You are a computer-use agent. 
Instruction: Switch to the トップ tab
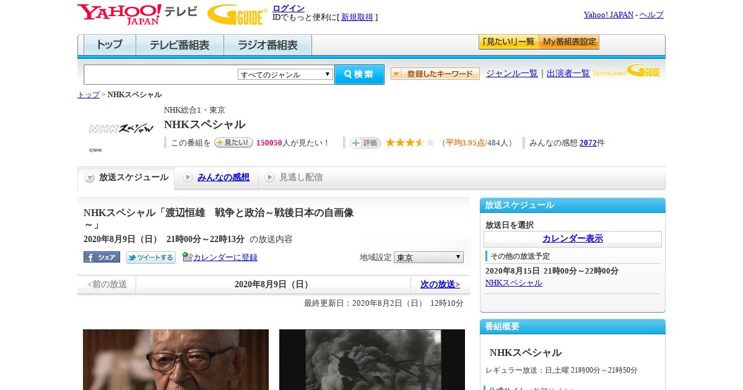pos(110,45)
